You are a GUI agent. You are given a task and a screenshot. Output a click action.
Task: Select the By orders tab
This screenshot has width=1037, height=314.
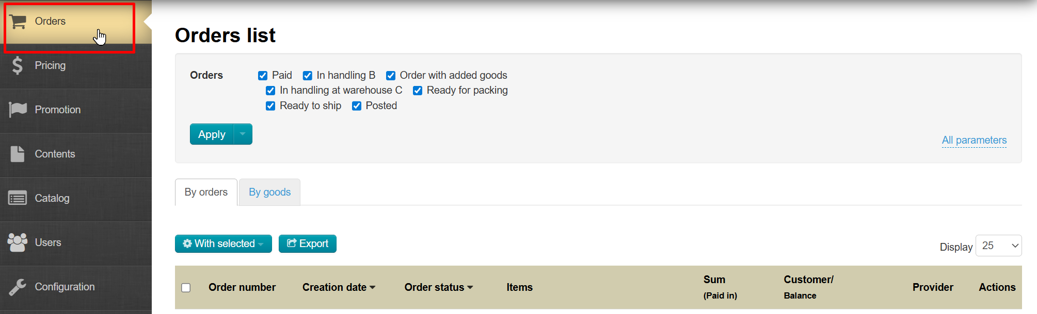(x=206, y=193)
